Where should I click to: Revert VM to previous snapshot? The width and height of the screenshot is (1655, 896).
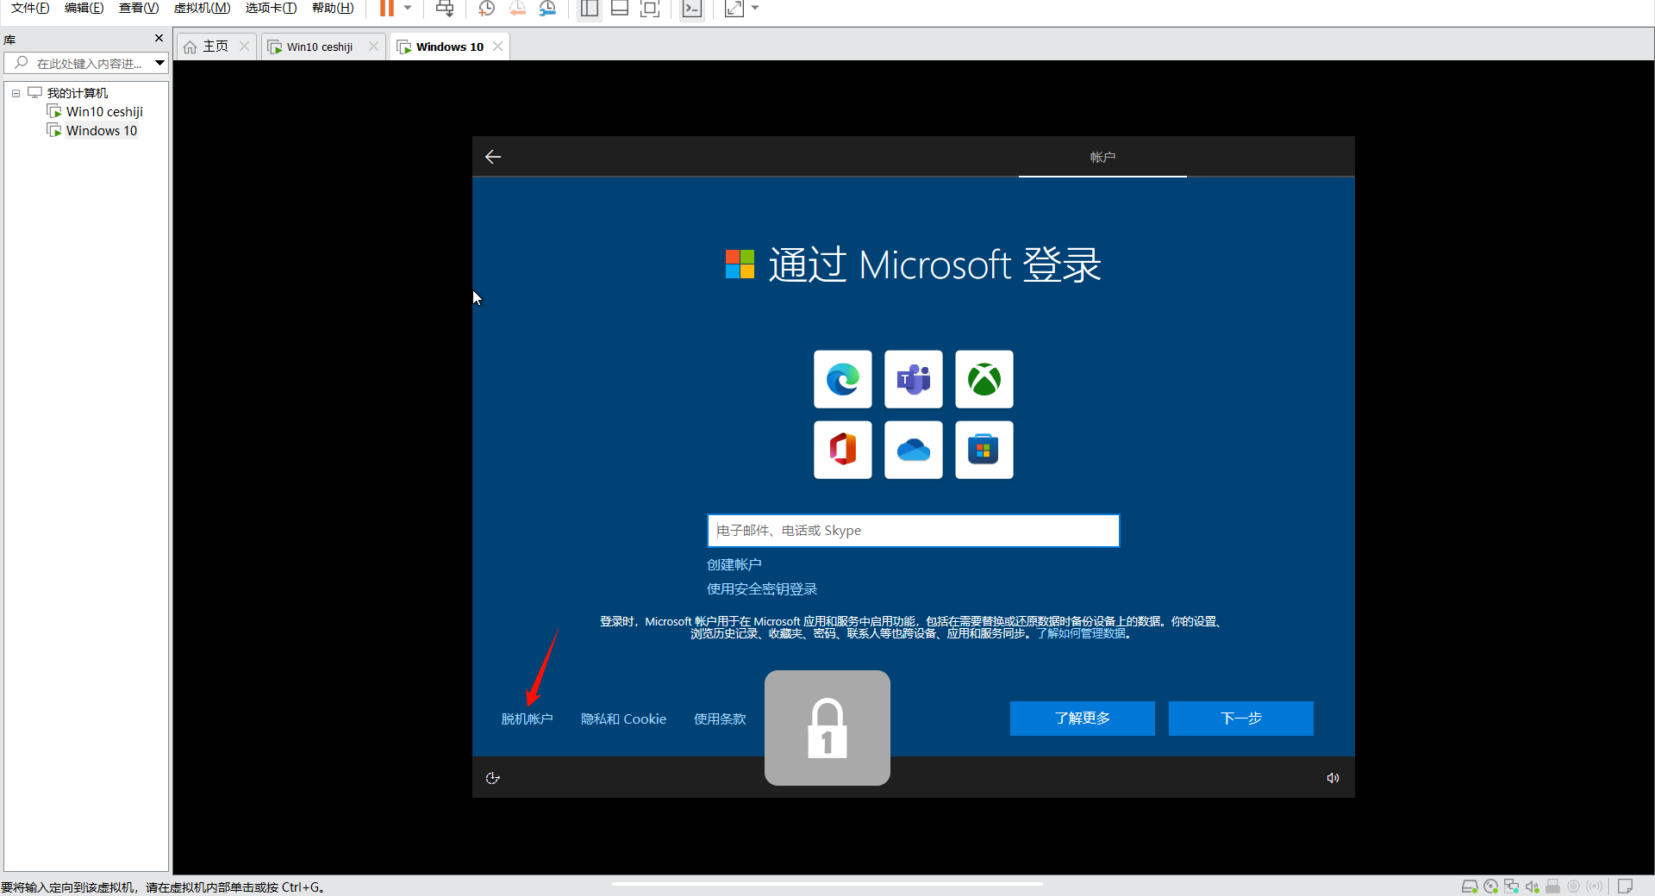click(x=517, y=9)
